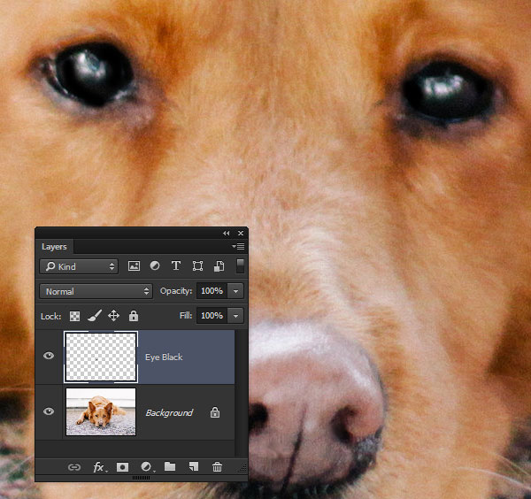Lock layer position
This screenshot has width=531, height=499.
[x=113, y=316]
